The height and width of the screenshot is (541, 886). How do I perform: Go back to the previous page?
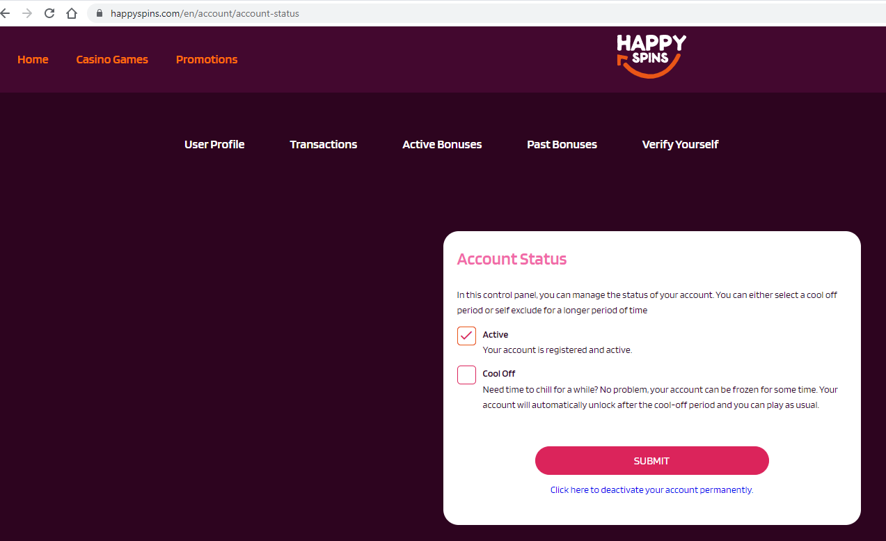tap(6, 13)
